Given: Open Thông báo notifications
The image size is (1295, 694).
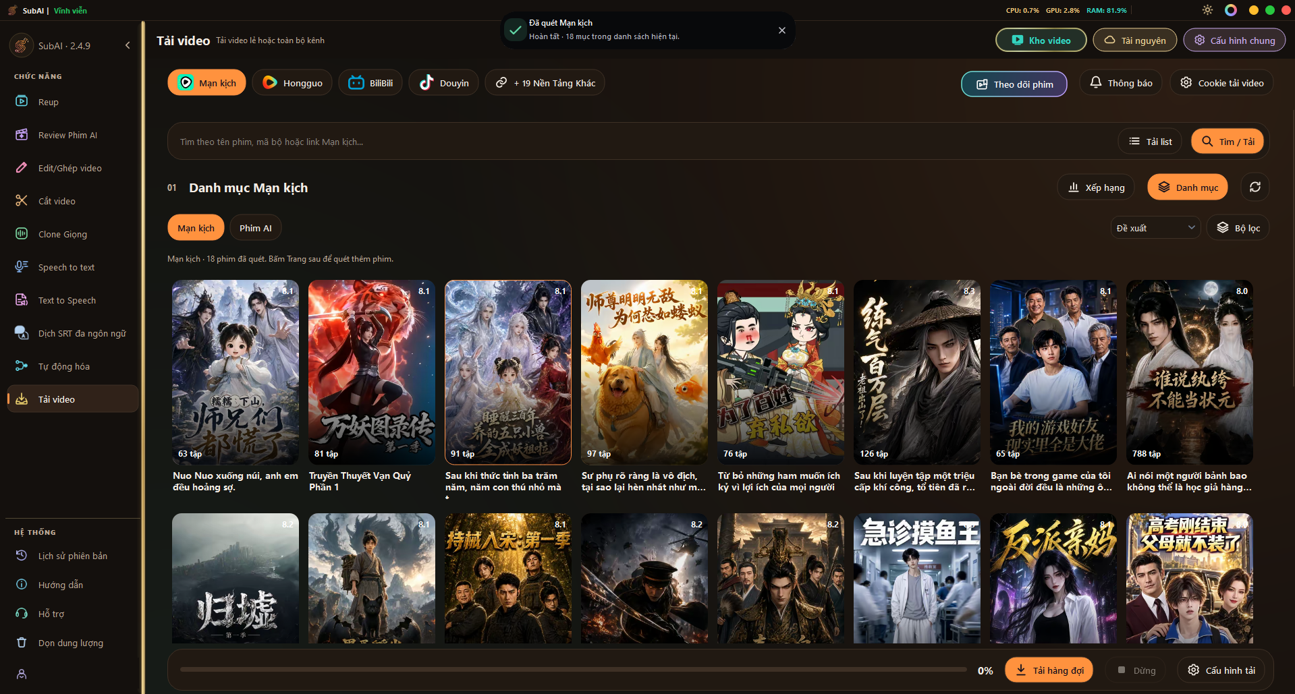Looking at the screenshot, I should pyautogui.click(x=1121, y=83).
